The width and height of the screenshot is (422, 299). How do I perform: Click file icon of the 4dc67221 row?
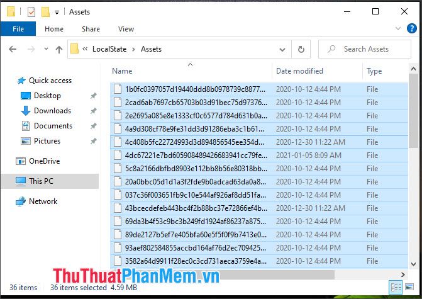[x=118, y=155]
